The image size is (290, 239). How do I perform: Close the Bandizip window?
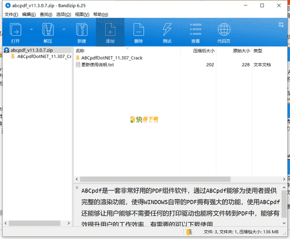click(x=279, y=6)
